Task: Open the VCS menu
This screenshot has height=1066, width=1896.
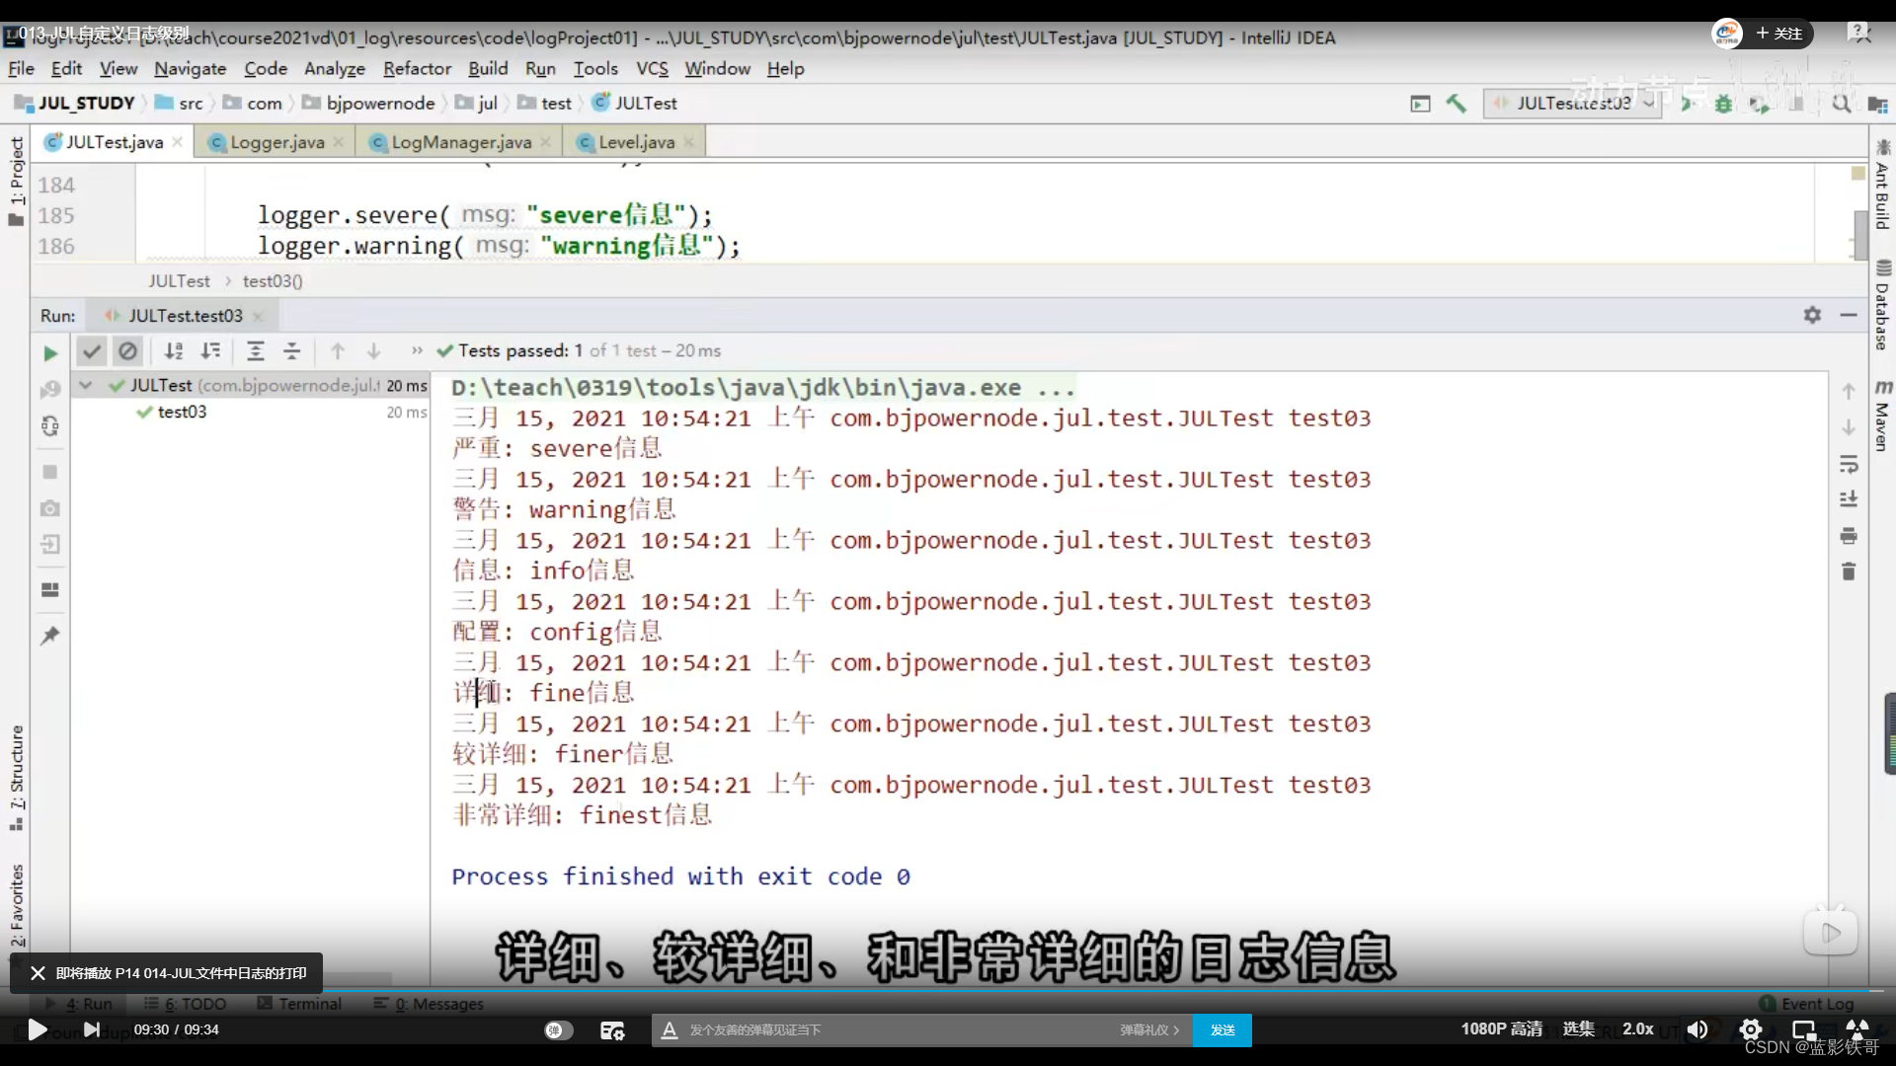Action: (652, 69)
